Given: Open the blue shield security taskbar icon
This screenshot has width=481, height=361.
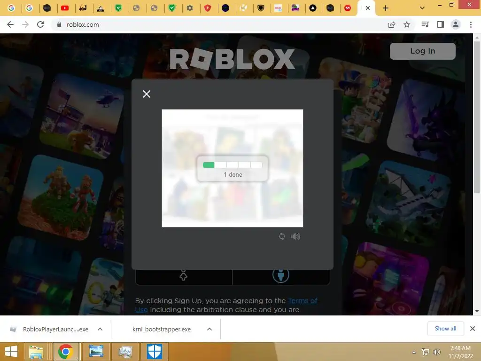Looking at the screenshot, I should (x=154, y=352).
